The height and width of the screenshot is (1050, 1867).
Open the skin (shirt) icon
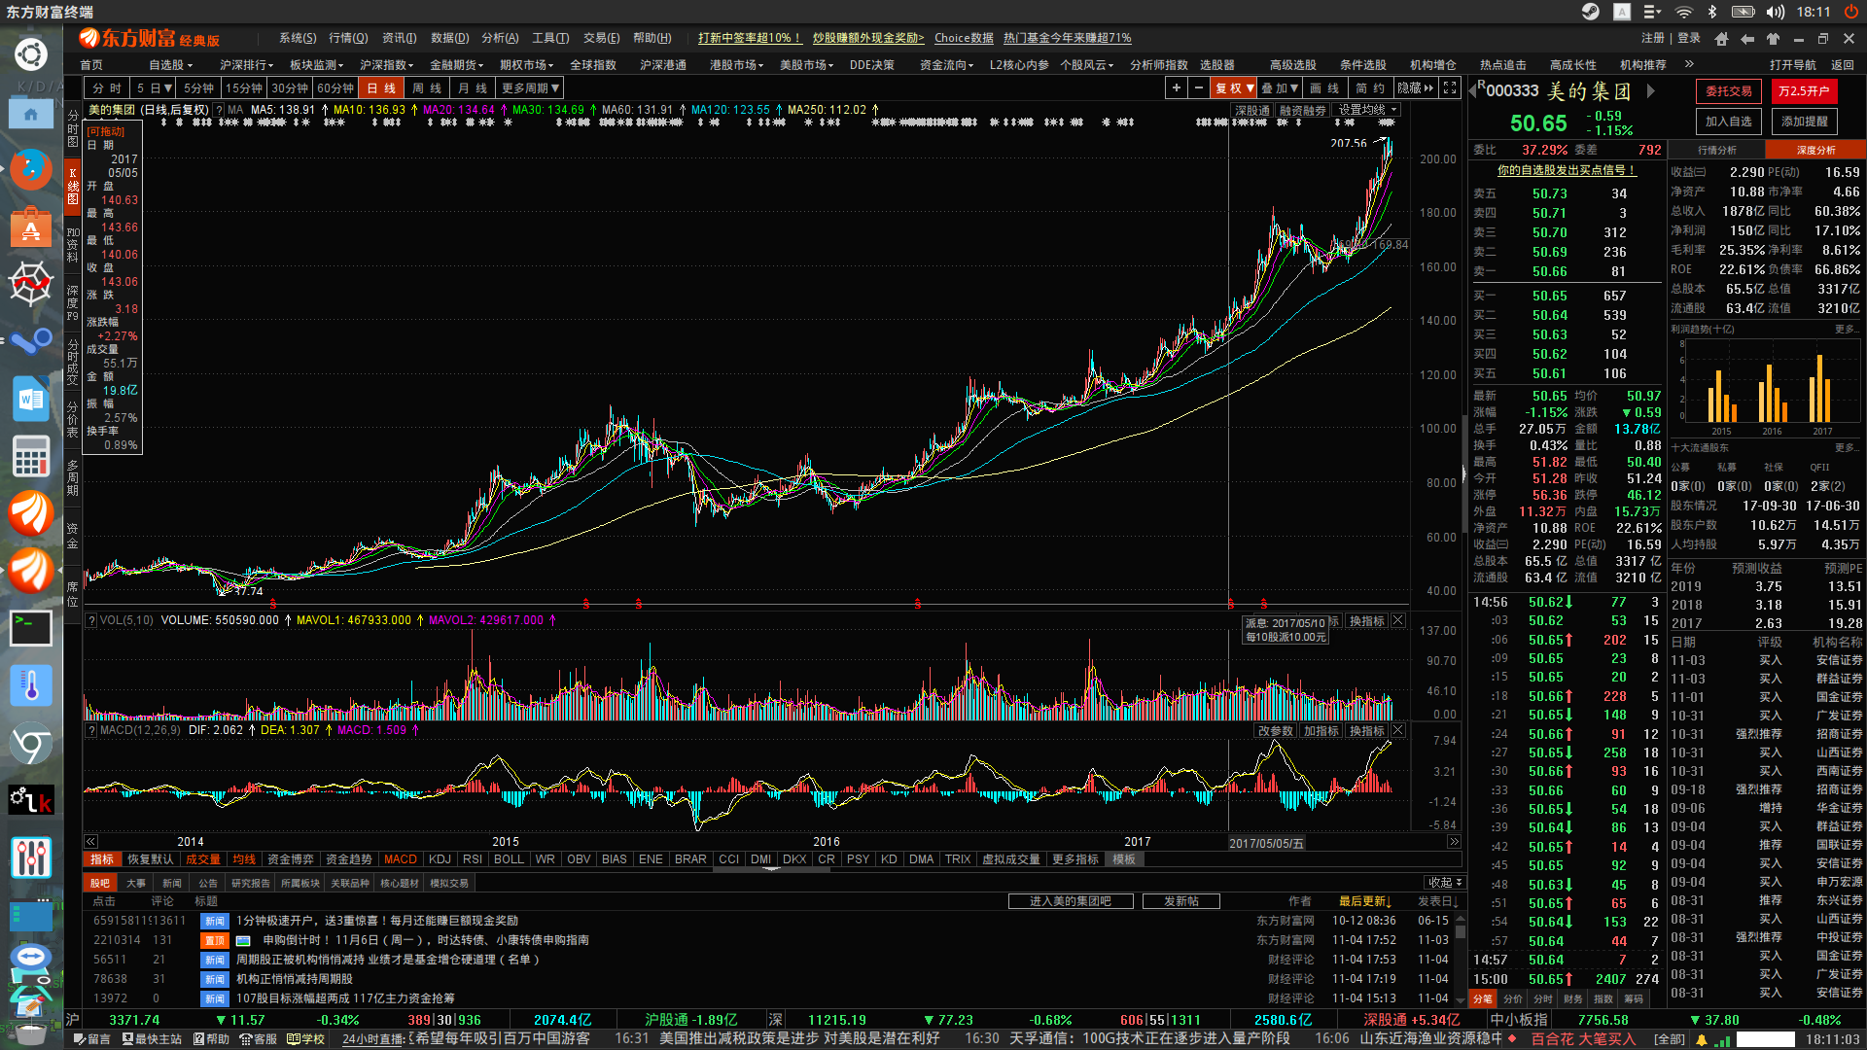[1773, 39]
